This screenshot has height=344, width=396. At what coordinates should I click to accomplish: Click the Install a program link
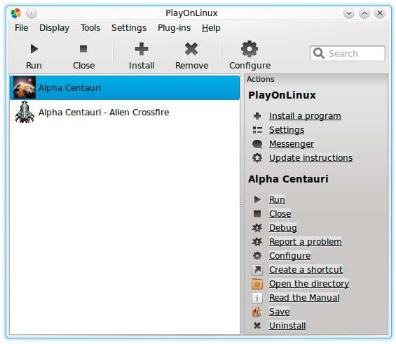click(x=305, y=116)
